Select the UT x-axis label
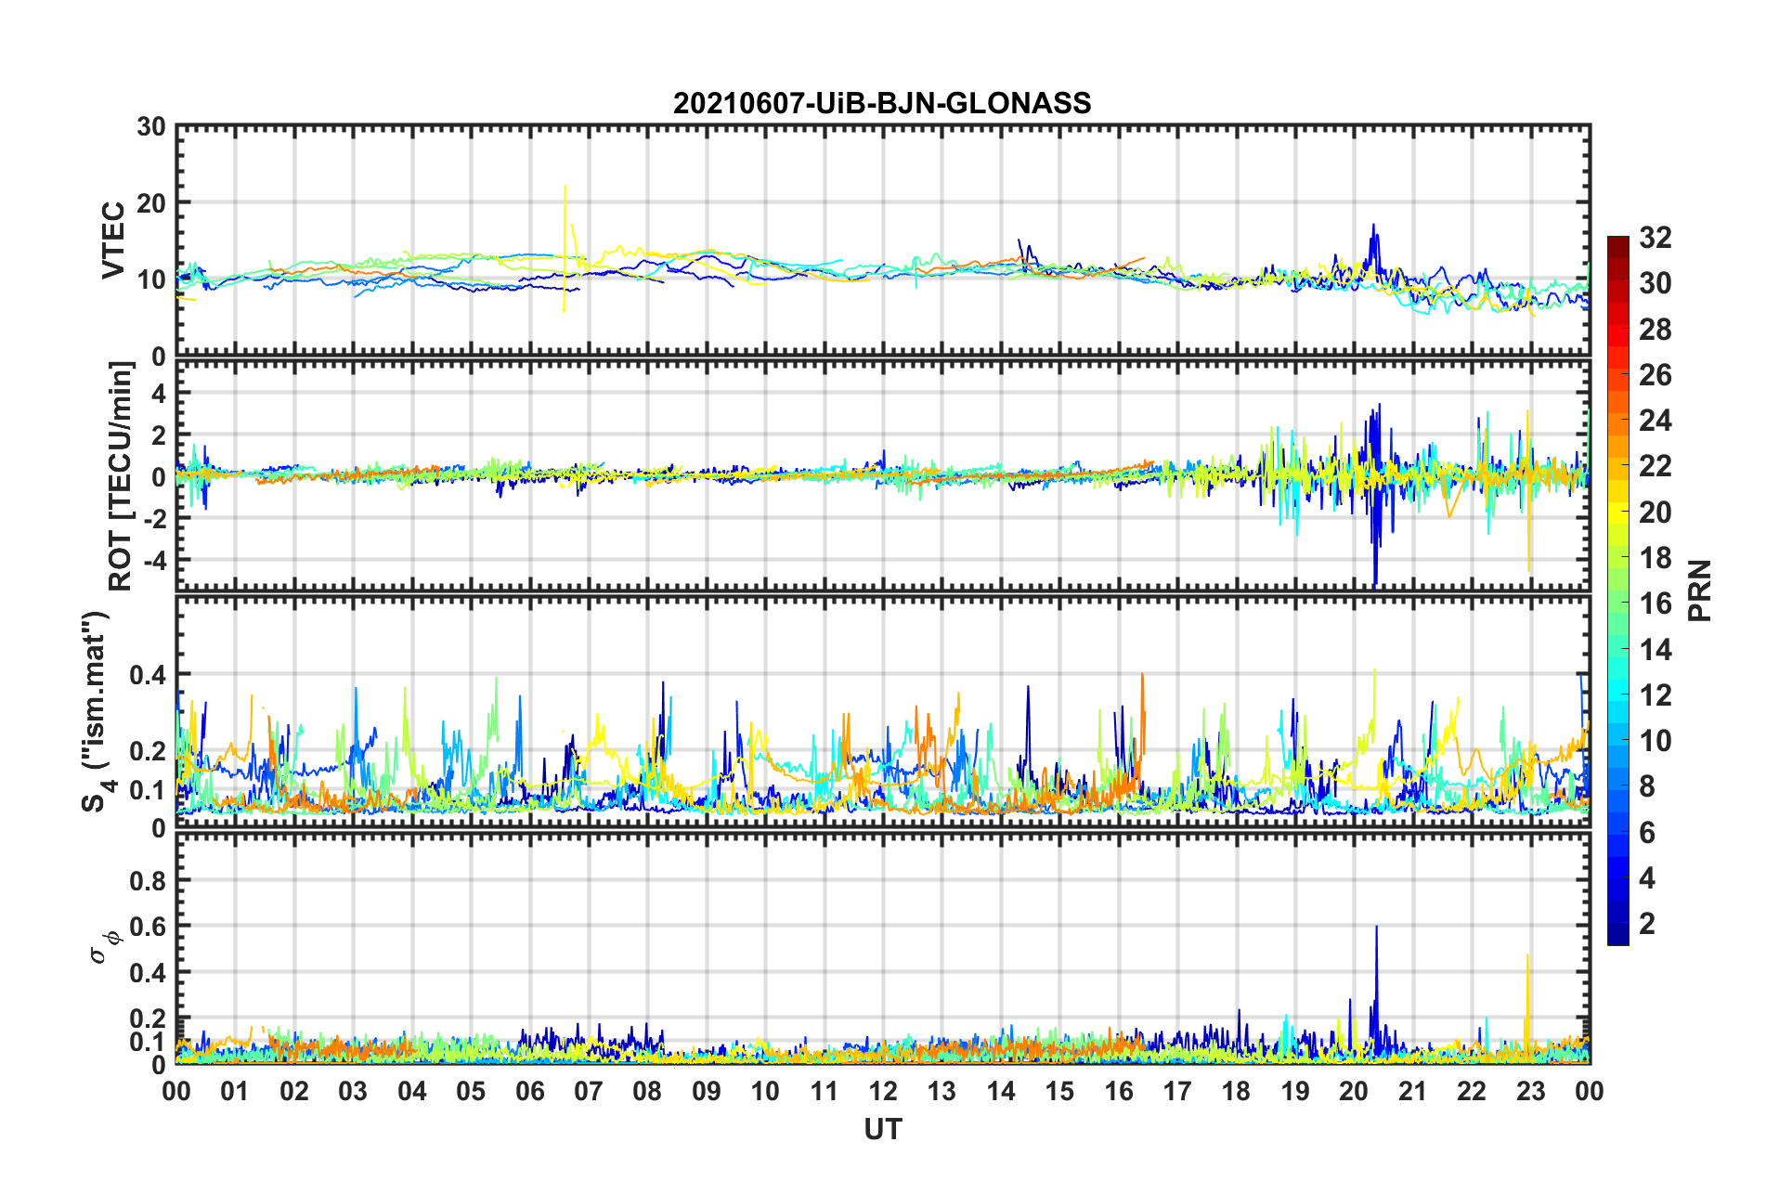Screen dimensions: 1766x1181 tap(883, 1129)
